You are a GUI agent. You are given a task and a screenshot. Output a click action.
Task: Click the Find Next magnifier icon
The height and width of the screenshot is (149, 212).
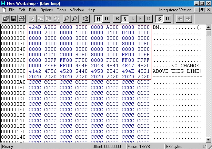74,19
